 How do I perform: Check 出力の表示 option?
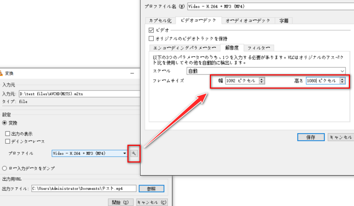pos(8,134)
